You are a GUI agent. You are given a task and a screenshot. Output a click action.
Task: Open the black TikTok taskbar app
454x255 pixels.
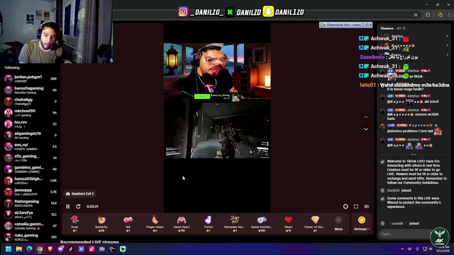tap(71, 249)
